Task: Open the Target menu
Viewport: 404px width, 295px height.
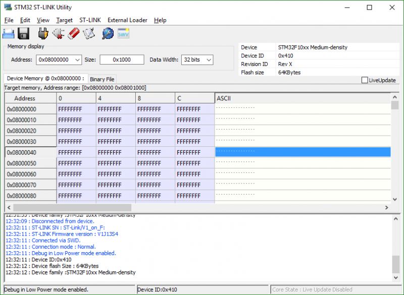Action: [64, 20]
